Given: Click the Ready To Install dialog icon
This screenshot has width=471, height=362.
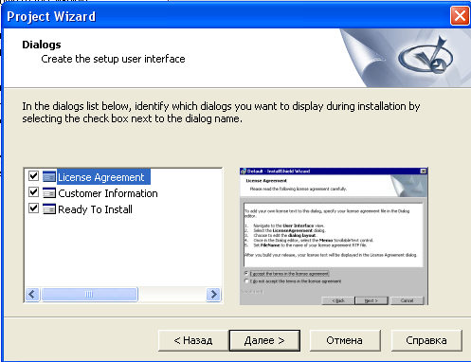Looking at the screenshot, I should 49,209.
